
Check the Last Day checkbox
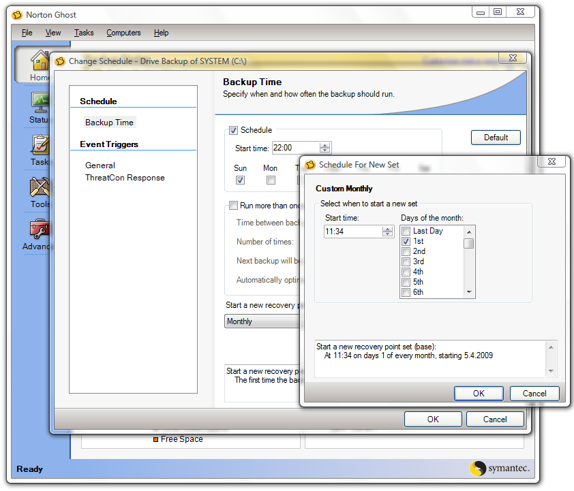click(x=406, y=231)
